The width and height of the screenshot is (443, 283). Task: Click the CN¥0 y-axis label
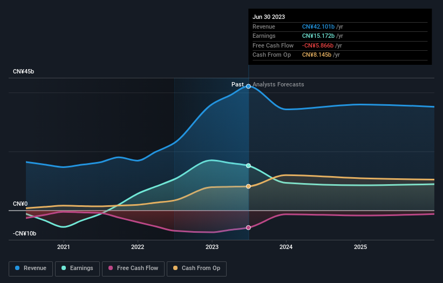pyautogui.click(x=20, y=204)
